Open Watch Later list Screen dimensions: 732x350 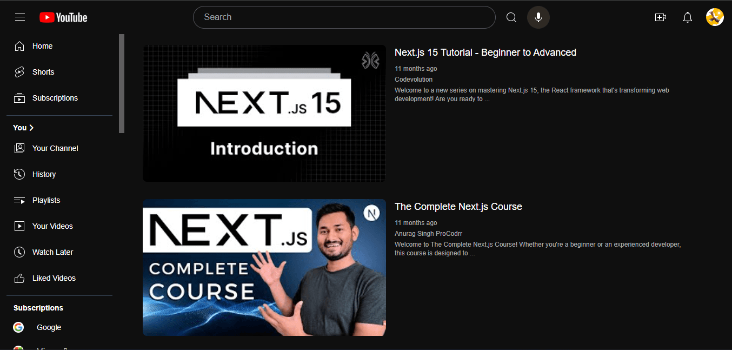click(x=52, y=252)
